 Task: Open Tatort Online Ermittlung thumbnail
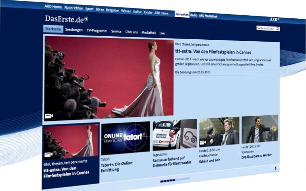125,138
